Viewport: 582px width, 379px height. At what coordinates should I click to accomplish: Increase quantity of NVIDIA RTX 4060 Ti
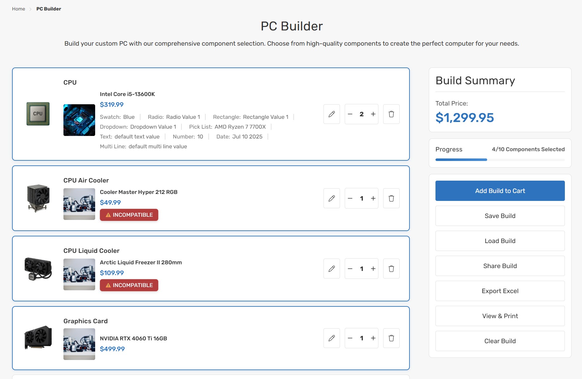[373, 338]
